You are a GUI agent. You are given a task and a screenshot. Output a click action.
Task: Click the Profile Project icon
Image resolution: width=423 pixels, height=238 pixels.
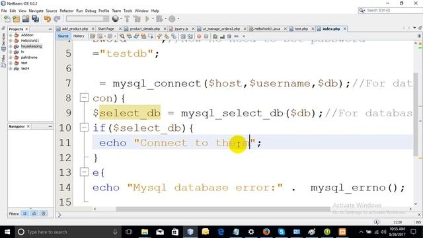coord(172,19)
